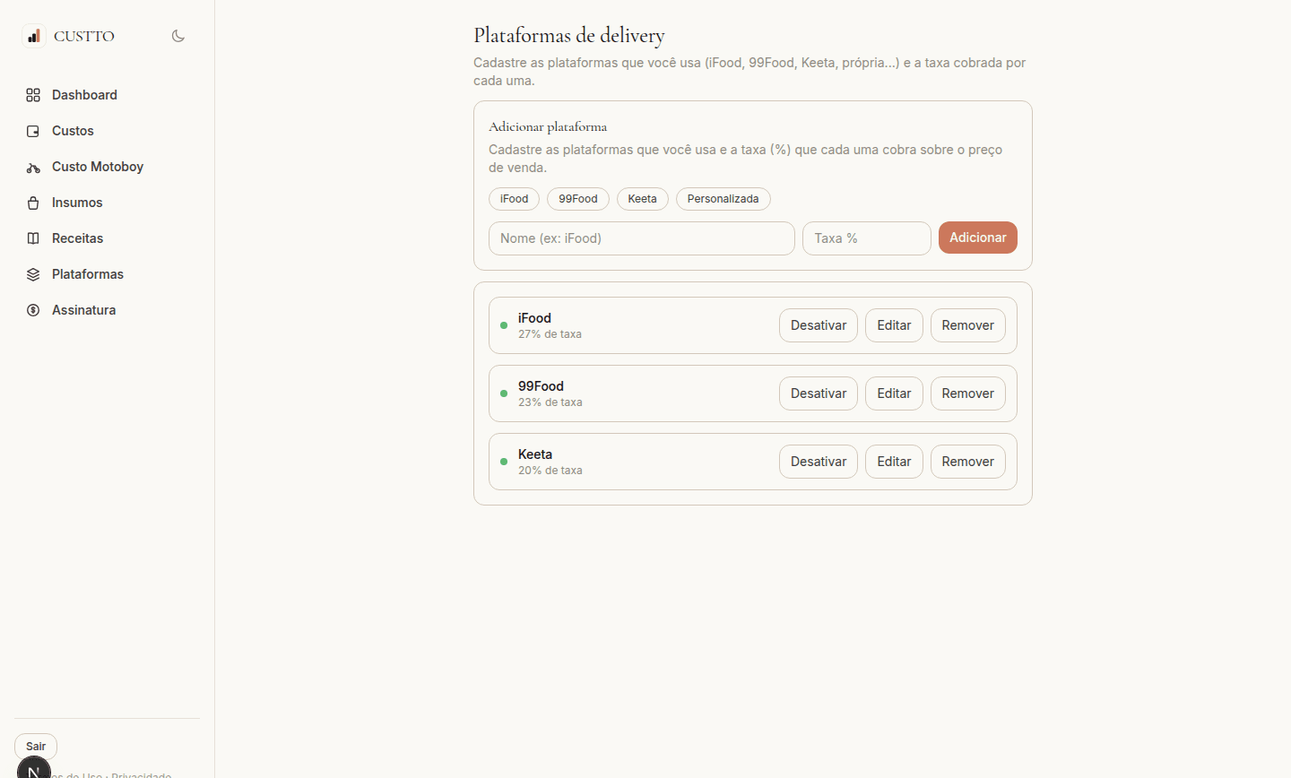This screenshot has width=1291, height=778.
Task: Click the Plataformas layers icon
Action: coord(33,274)
